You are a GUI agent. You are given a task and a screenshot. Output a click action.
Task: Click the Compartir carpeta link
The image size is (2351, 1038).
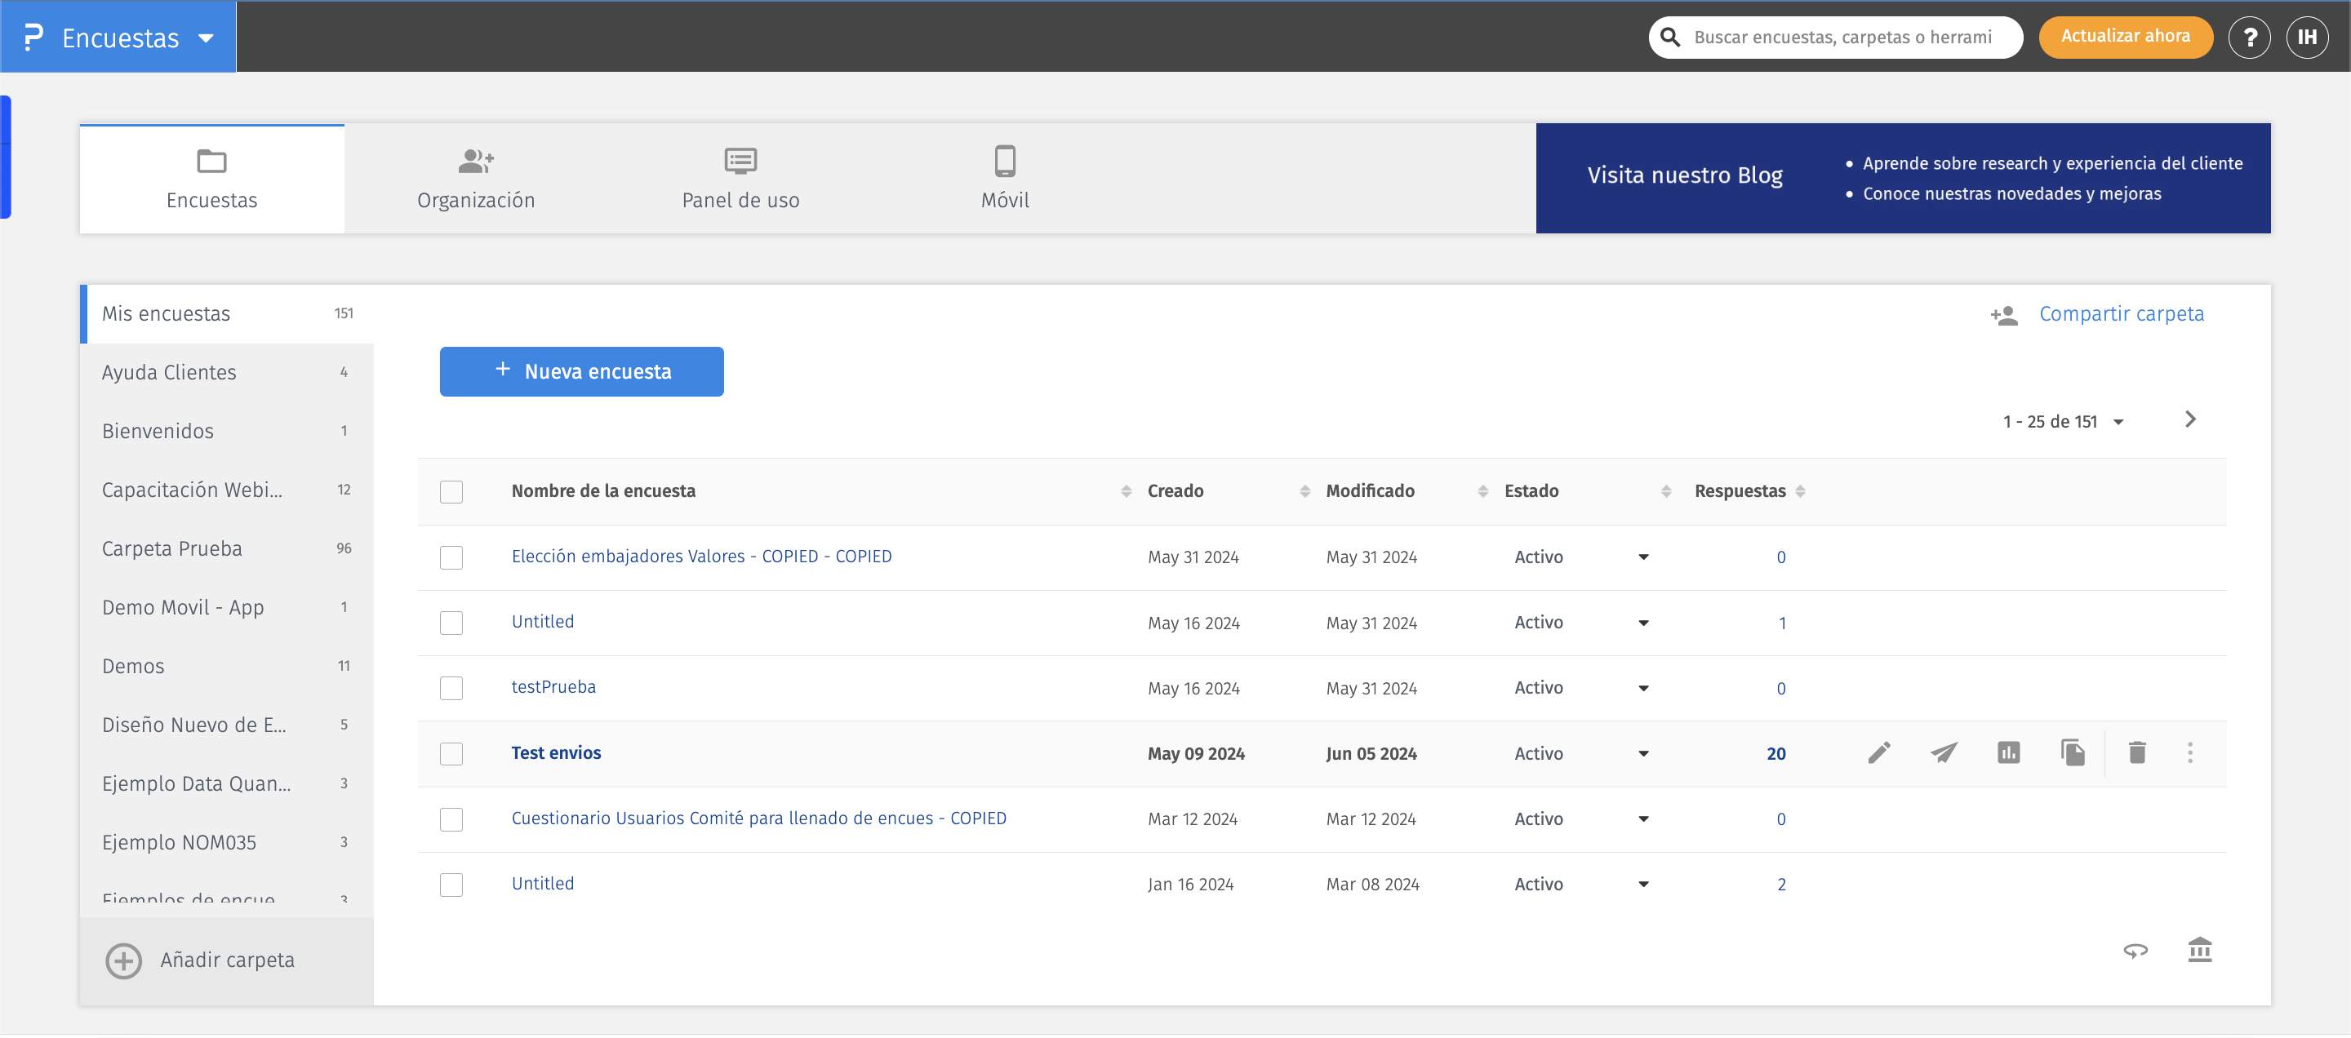click(x=2120, y=315)
